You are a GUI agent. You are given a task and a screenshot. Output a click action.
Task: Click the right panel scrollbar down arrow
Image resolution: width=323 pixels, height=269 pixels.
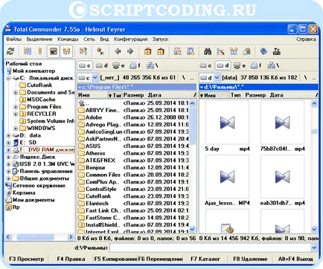pos(314,230)
